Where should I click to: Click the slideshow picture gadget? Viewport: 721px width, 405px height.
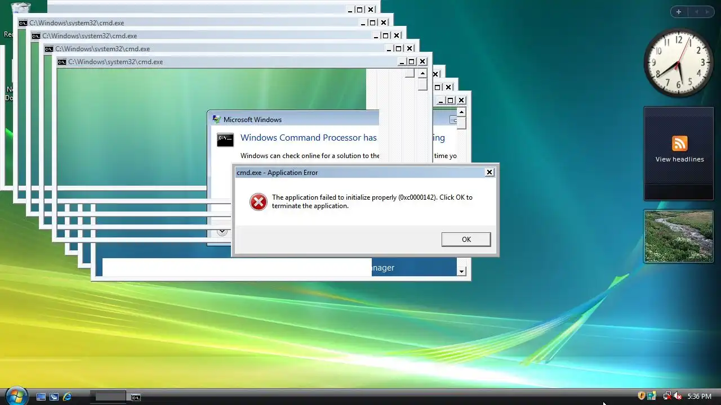[678, 236]
